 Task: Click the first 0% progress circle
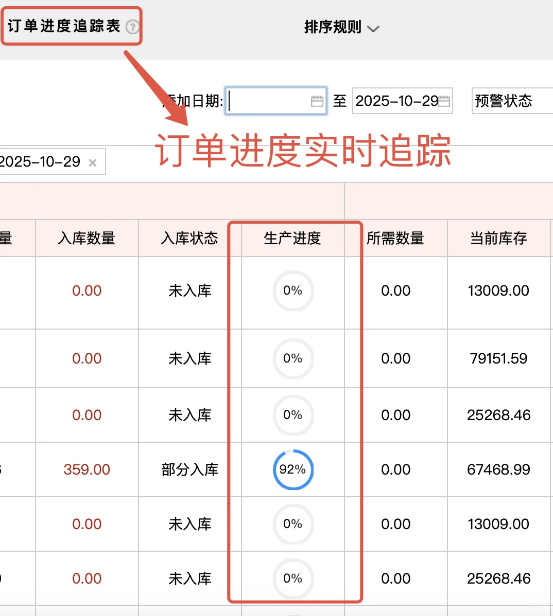293,291
